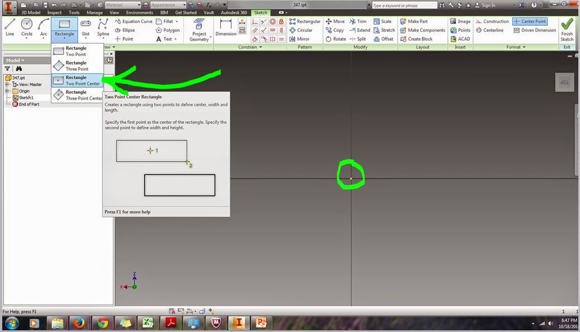Activate the Dimension tool
The width and height of the screenshot is (580, 332).
click(226, 28)
